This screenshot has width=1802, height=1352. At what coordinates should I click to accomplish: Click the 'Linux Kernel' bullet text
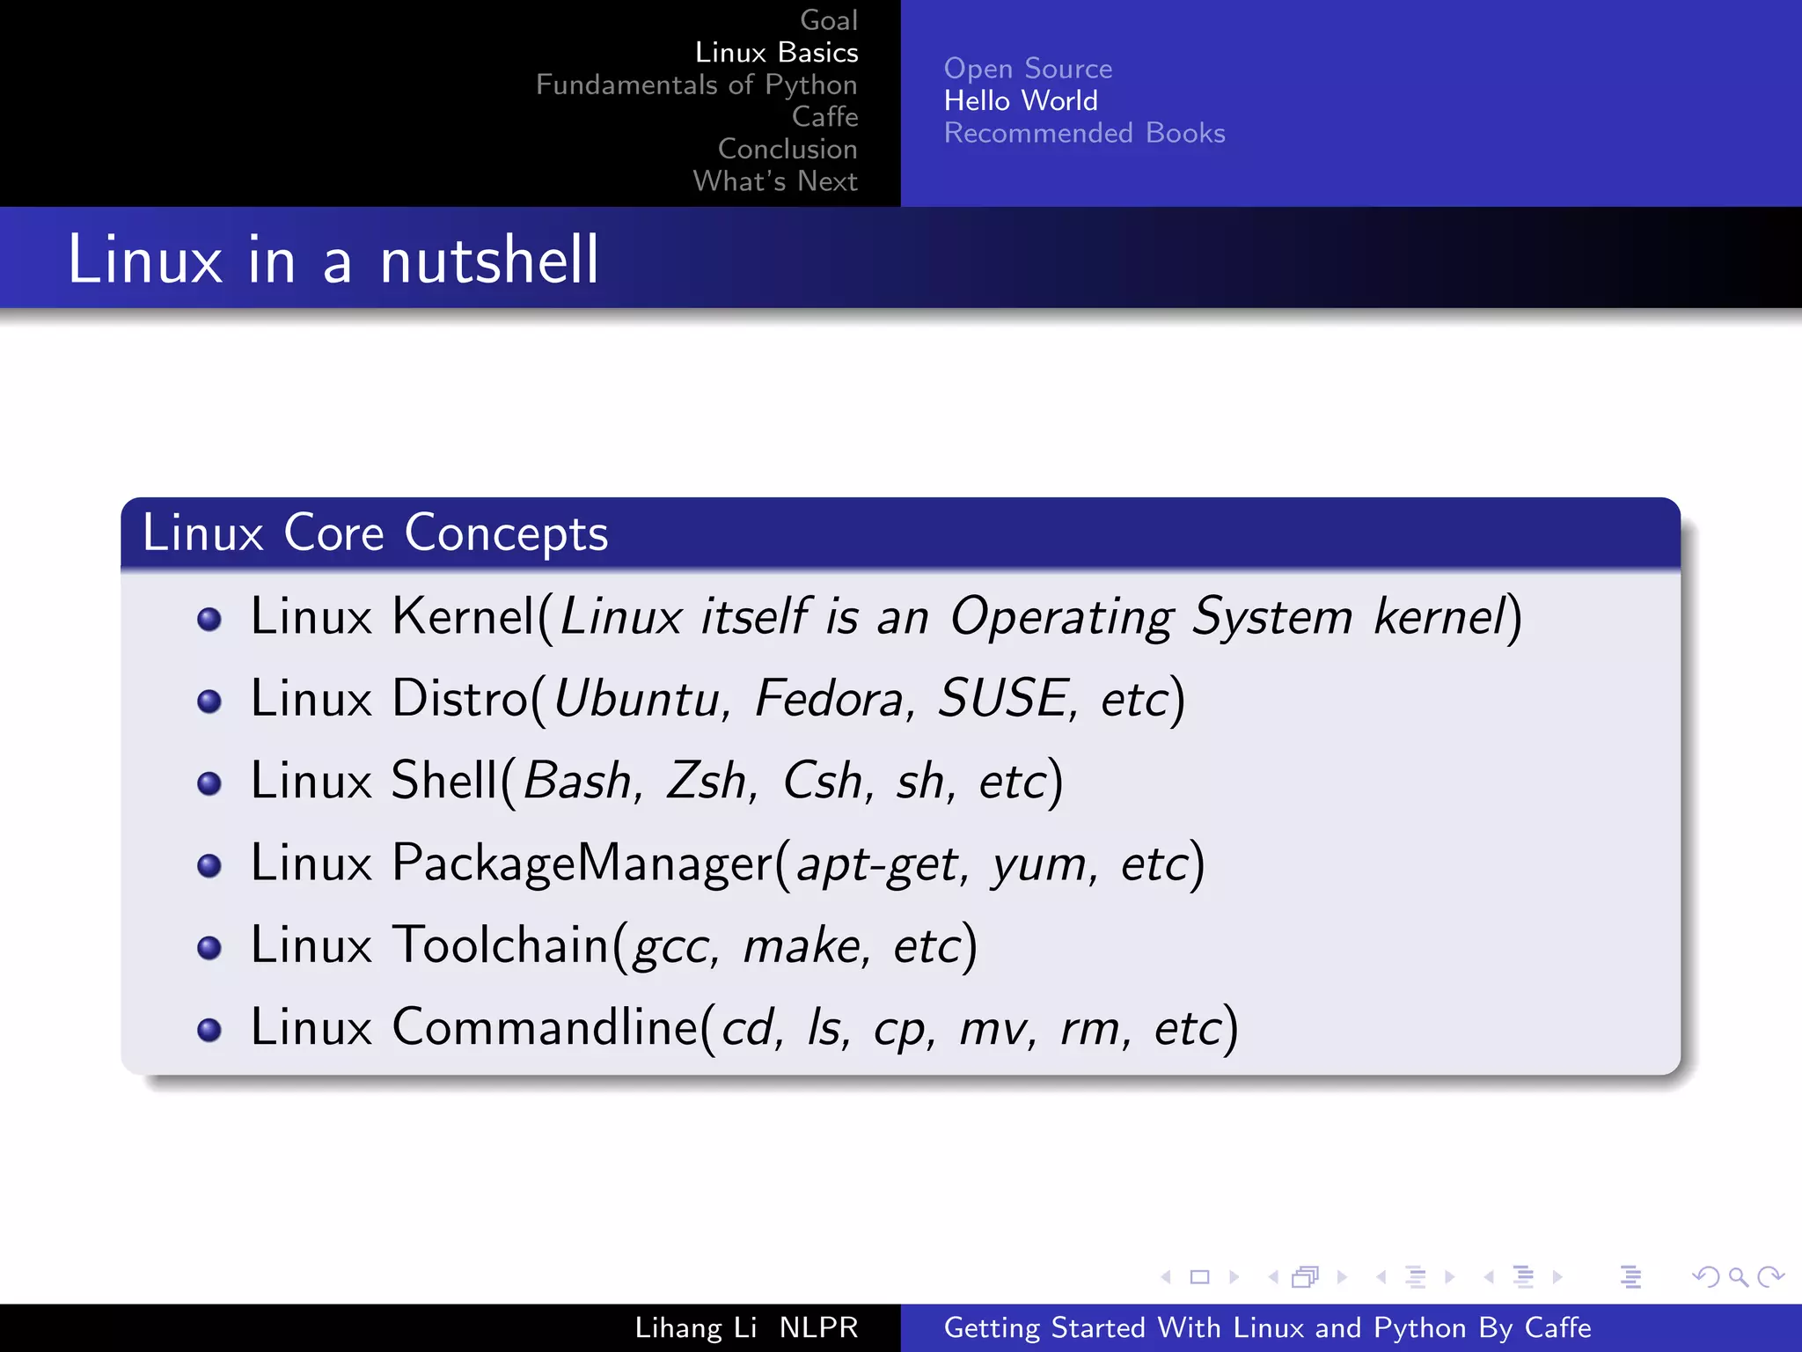(886, 616)
